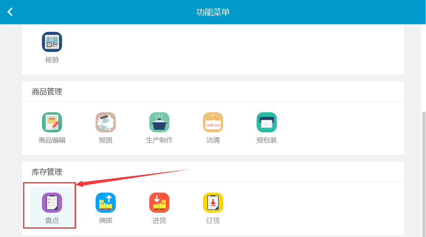The height and width of the screenshot is (237, 426).
Task: Open the 沽清 sold out icon
Action: 213,122
